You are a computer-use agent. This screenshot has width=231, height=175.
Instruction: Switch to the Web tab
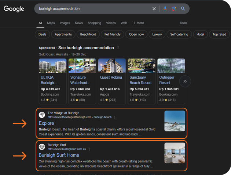(124, 23)
